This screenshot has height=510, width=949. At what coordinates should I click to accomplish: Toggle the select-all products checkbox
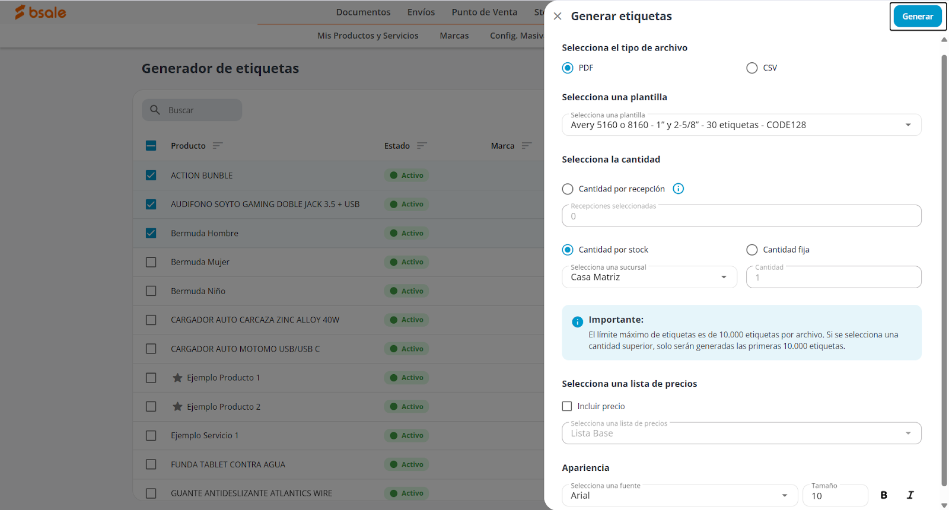[151, 145]
